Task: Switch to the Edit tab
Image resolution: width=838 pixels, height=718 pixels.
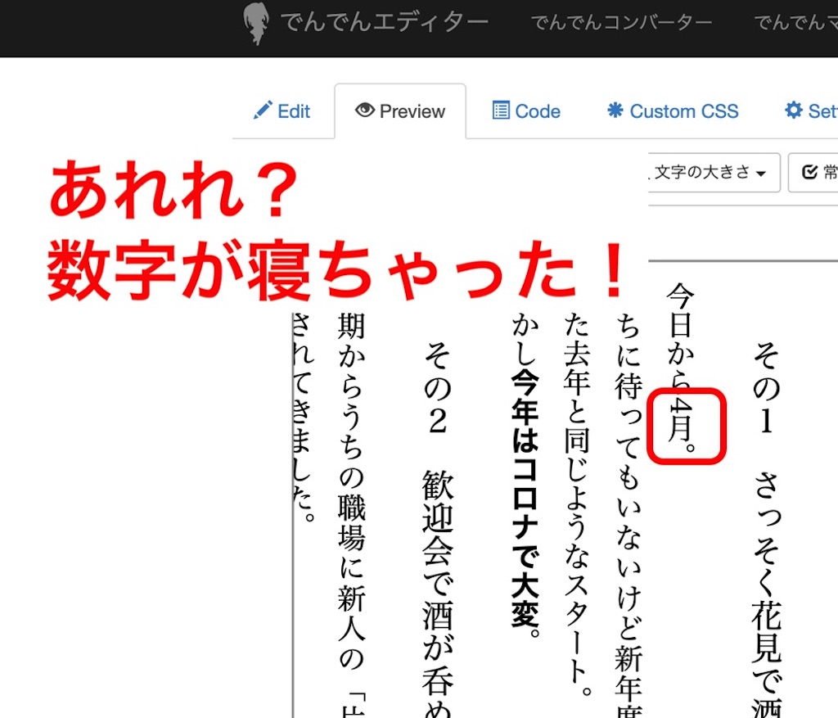Action: 282,111
